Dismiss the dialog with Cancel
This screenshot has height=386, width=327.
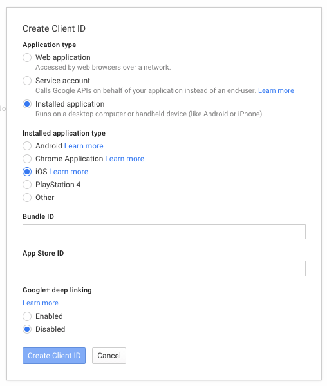coord(109,356)
